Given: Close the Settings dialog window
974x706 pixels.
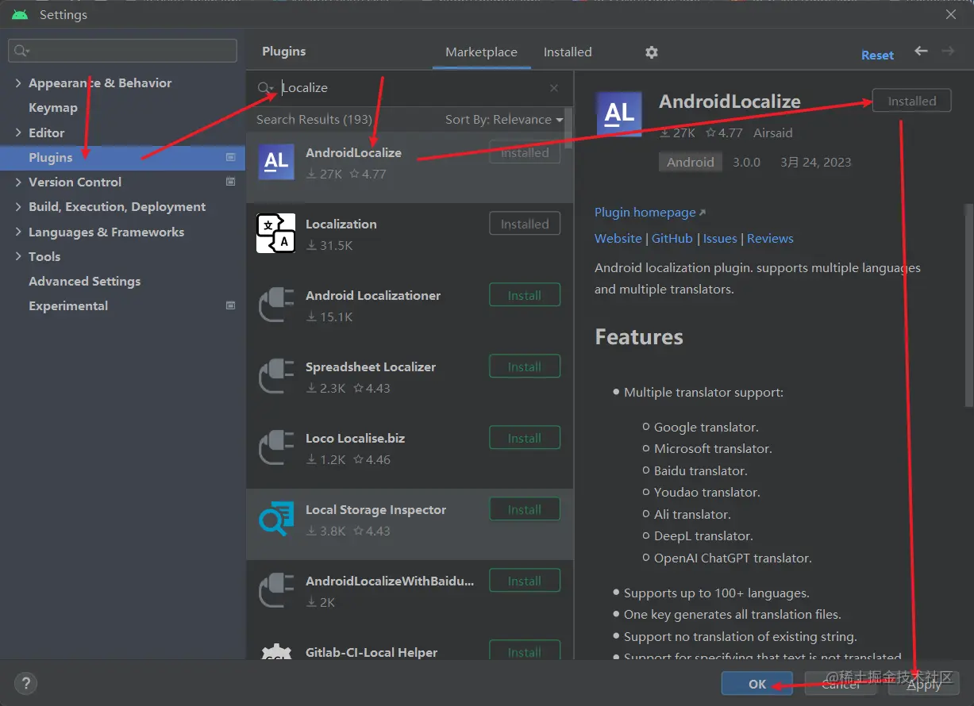Looking at the screenshot, I should pyautogui.click(x=951, y=14).
